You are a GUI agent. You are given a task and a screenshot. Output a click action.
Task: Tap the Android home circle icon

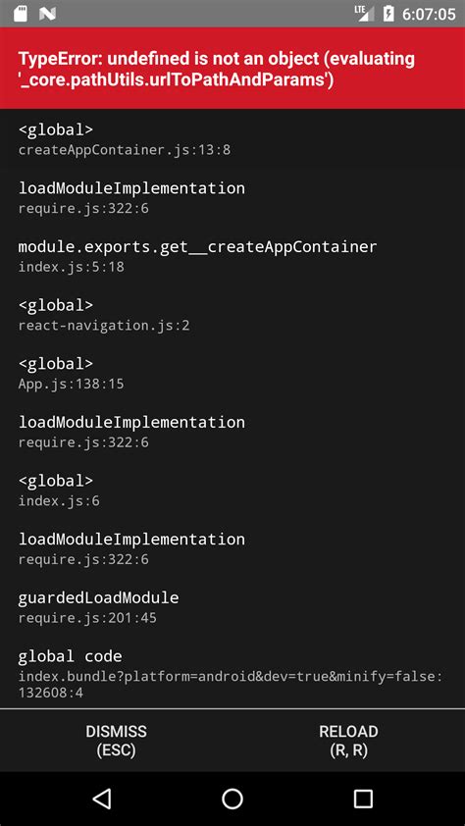(x=232, y=799)
